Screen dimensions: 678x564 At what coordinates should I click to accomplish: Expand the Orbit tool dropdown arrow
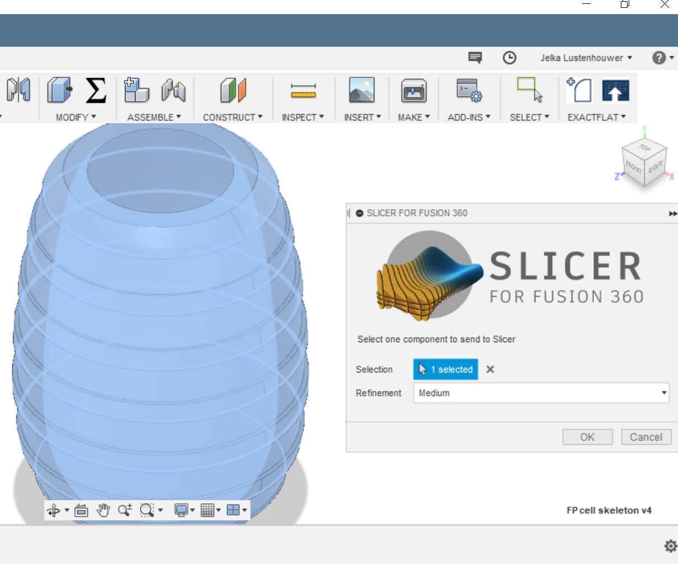point(67,510)
